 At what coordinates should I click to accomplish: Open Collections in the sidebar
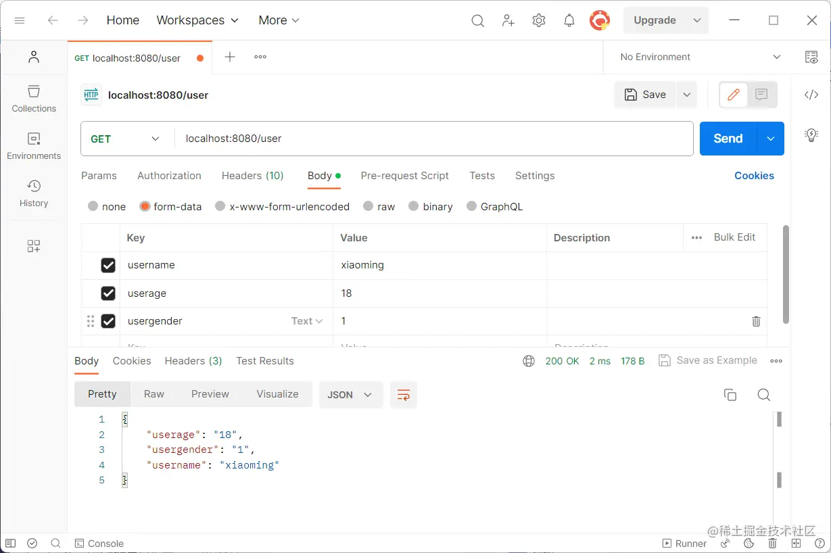click(x=34, y=99)
